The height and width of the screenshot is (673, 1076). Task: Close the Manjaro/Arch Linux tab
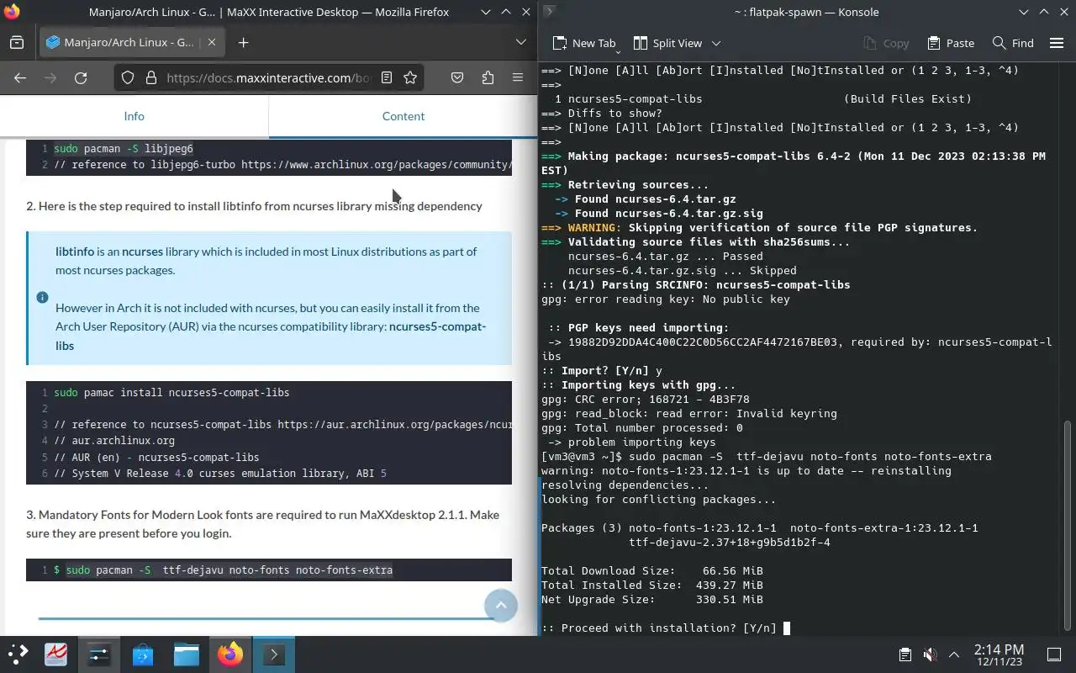point(212,43)
